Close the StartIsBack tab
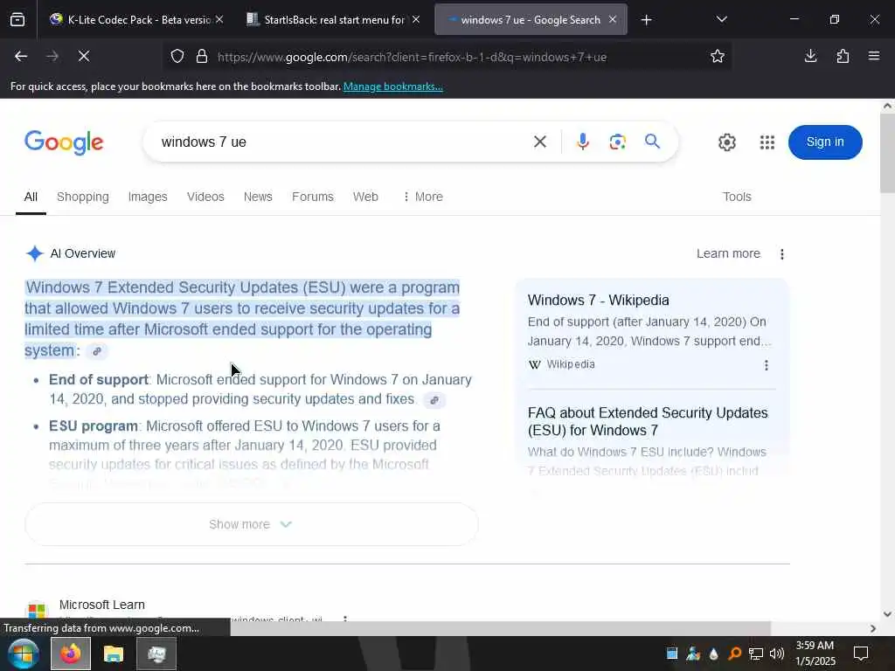Viewport: 895px width, 671px height. (x=416, y=20)
